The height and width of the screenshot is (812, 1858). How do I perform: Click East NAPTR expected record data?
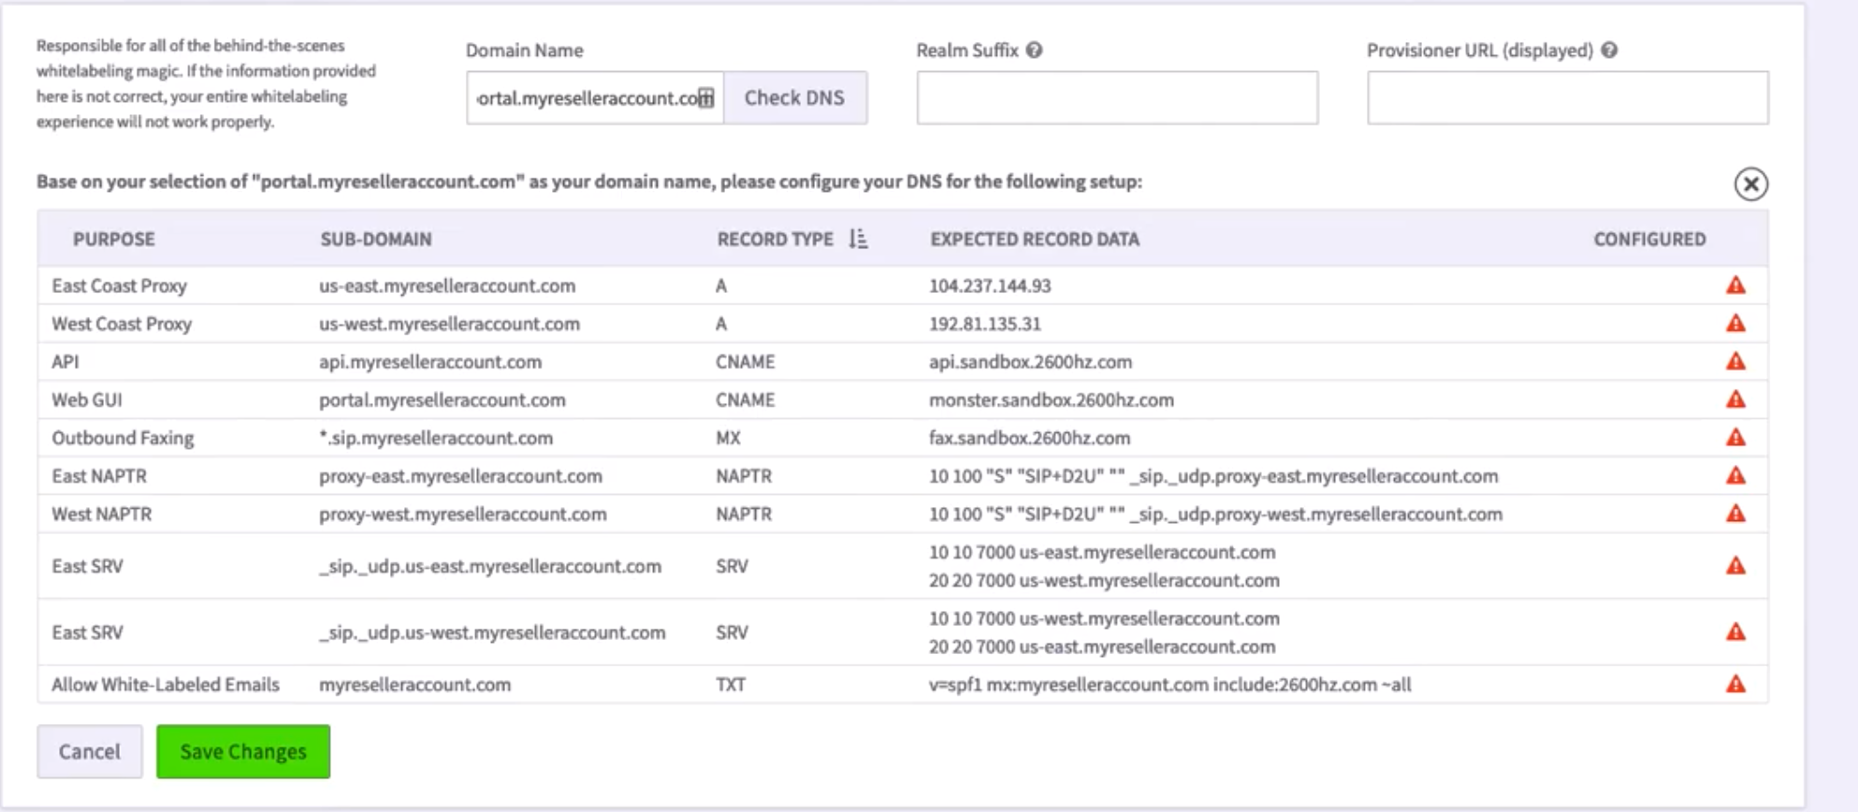(1213, 476)
